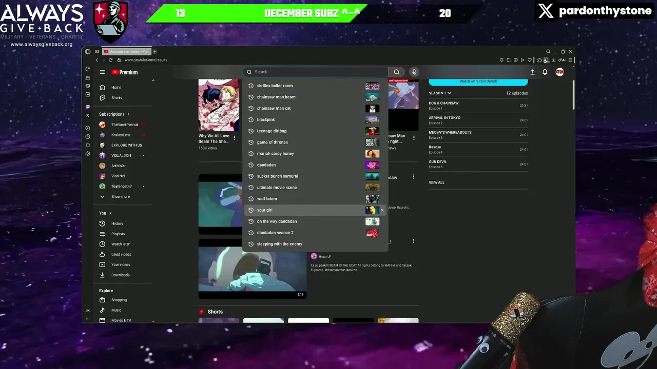Screen dimensions: 657x369
Task: Reload the page in the browser
Action: [x=110, y=60]
